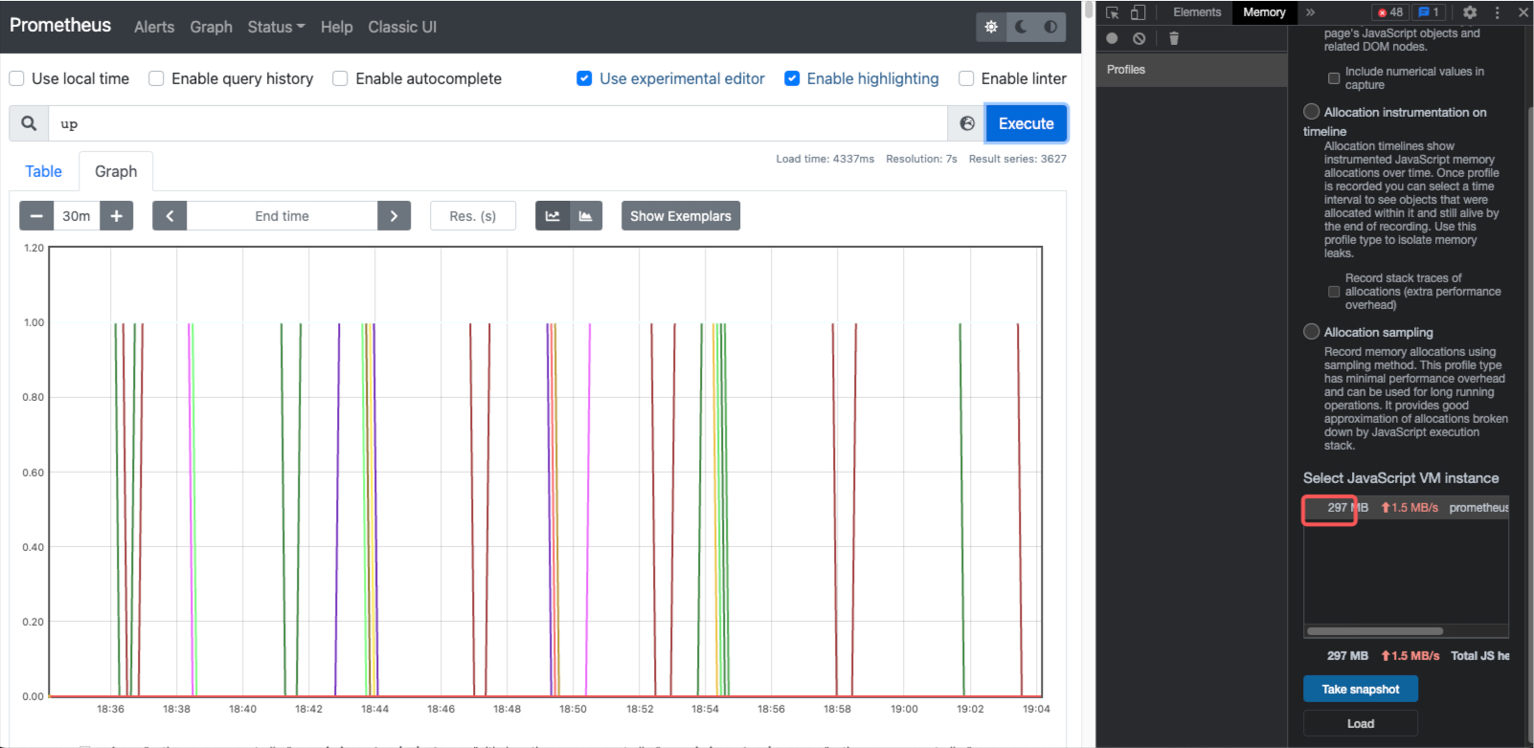Screen dimensions: 1534x748
Task: Move the end time backward with left chevron
Action: (169, 216)
